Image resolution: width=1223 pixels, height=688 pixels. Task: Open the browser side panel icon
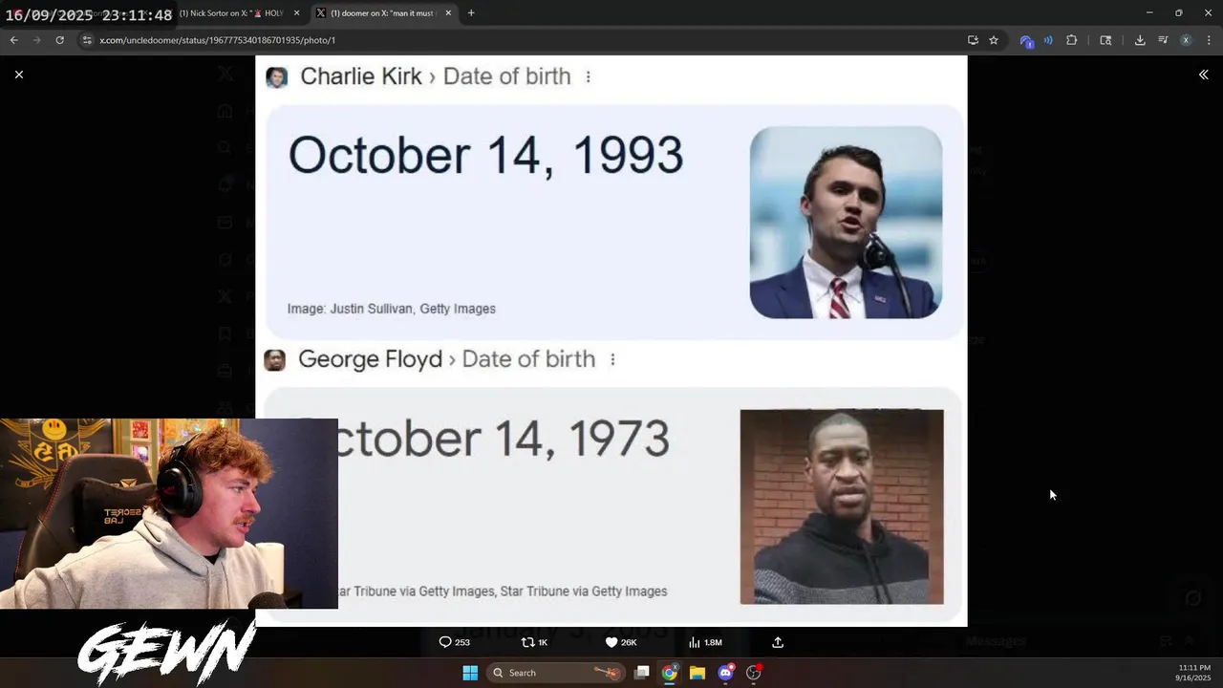(x=1105, y=40)
